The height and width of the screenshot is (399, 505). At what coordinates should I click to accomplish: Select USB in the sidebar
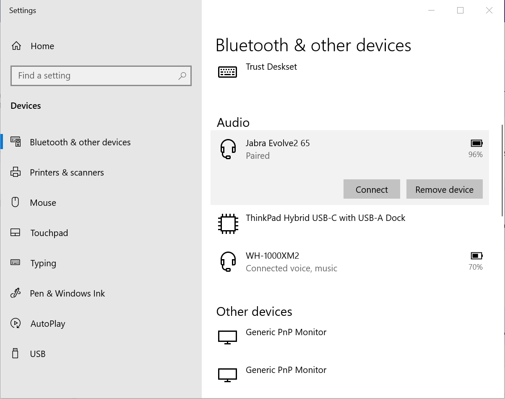38,354
